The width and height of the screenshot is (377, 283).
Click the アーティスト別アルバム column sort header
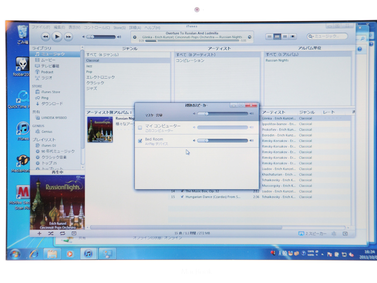pyautogui.click(x=108, y=112)
